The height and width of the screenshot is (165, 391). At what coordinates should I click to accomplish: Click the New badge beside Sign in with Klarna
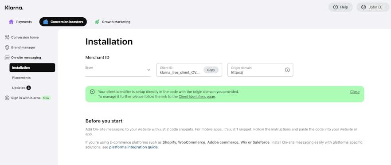pos(46,98)
